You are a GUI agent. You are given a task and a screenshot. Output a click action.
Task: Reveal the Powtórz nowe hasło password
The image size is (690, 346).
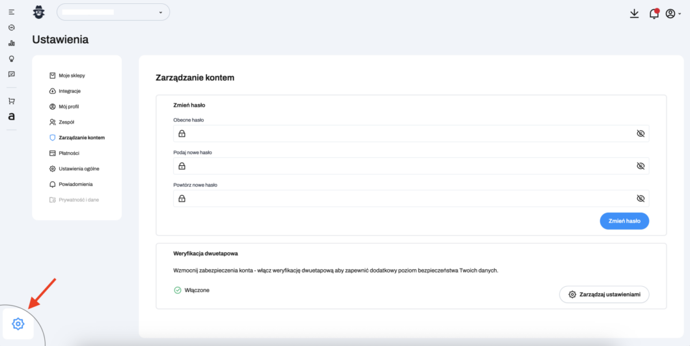pos(640,198)
